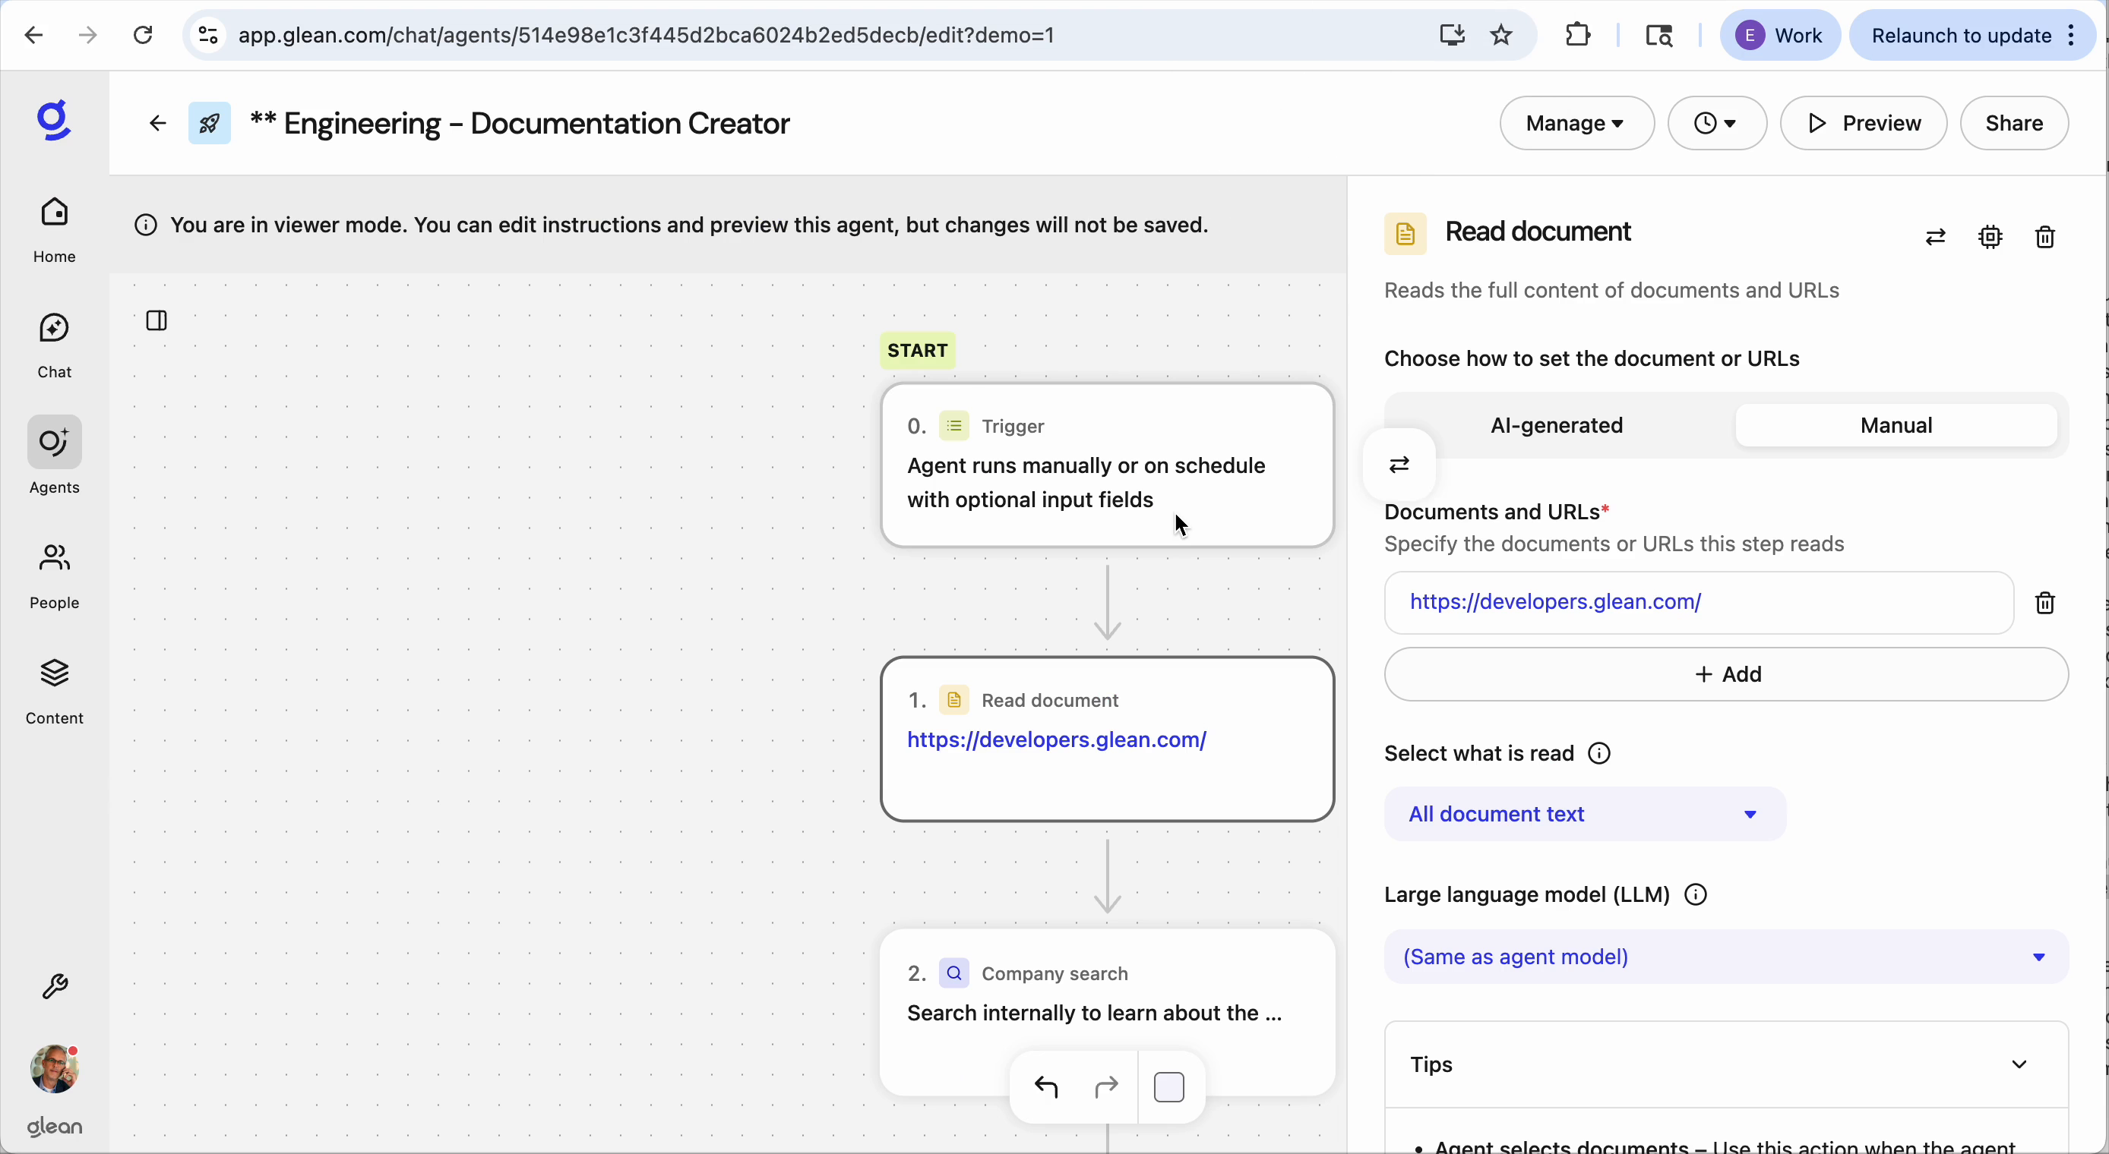
Task: Open version history via the clock icon
Action: tap(1716, 123)
